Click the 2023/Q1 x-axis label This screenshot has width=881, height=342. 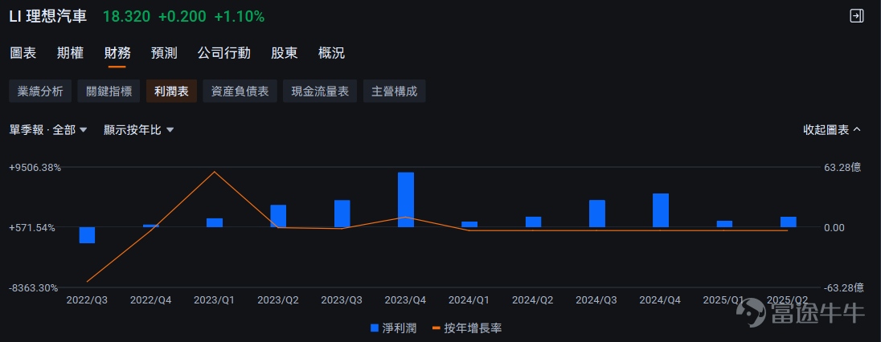(214, 300)
